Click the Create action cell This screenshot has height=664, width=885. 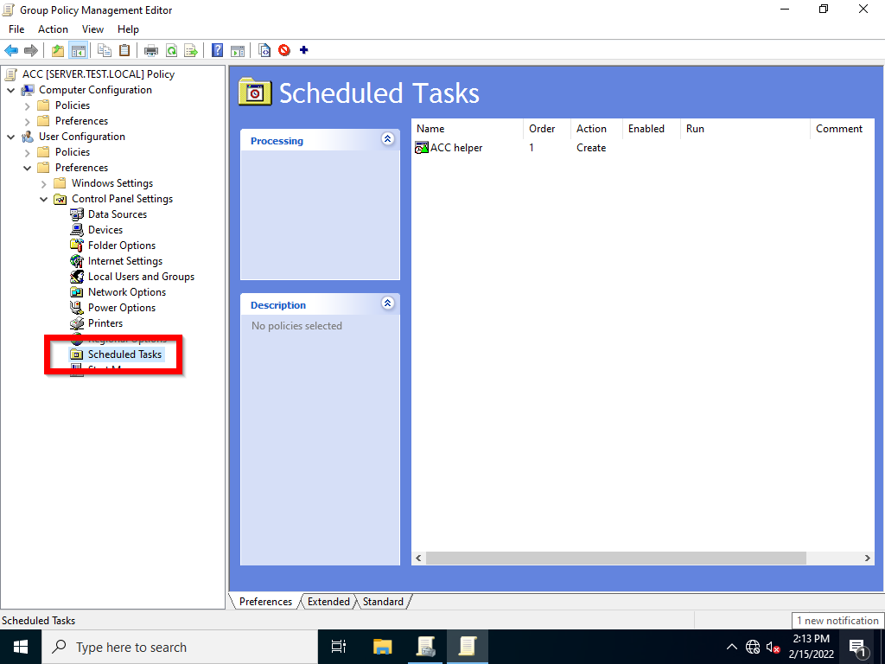pos(591,148)
